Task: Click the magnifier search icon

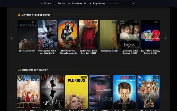Action: pos(133,4)
